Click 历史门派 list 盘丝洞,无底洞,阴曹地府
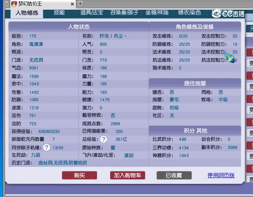 [x=62, y=163]
